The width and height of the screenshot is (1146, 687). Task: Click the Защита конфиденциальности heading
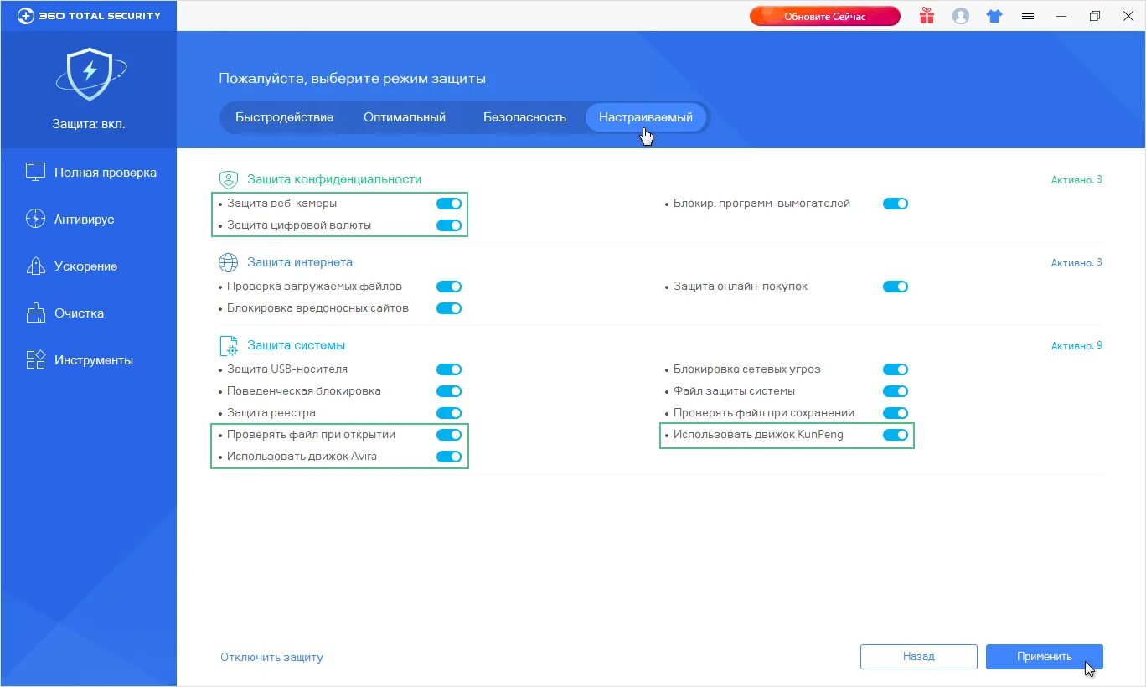click(334, 179)
